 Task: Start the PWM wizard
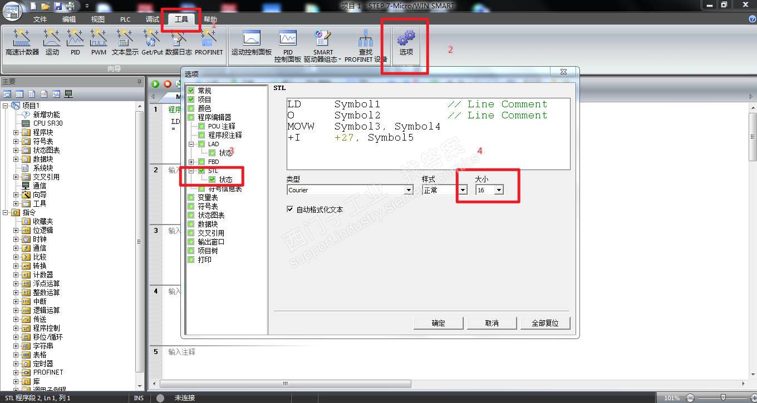99,42
